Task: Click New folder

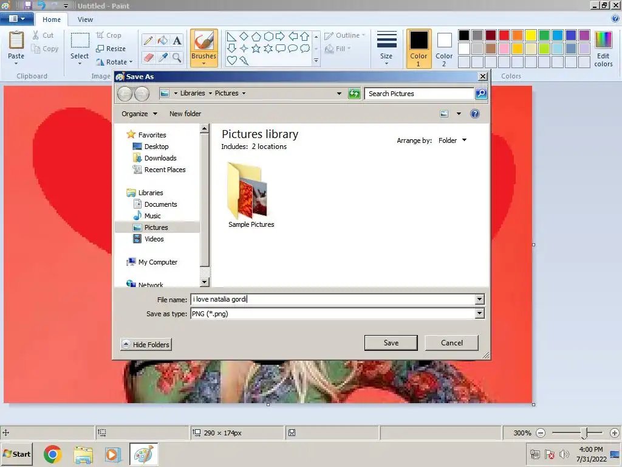Action: [x=185, y=114]
